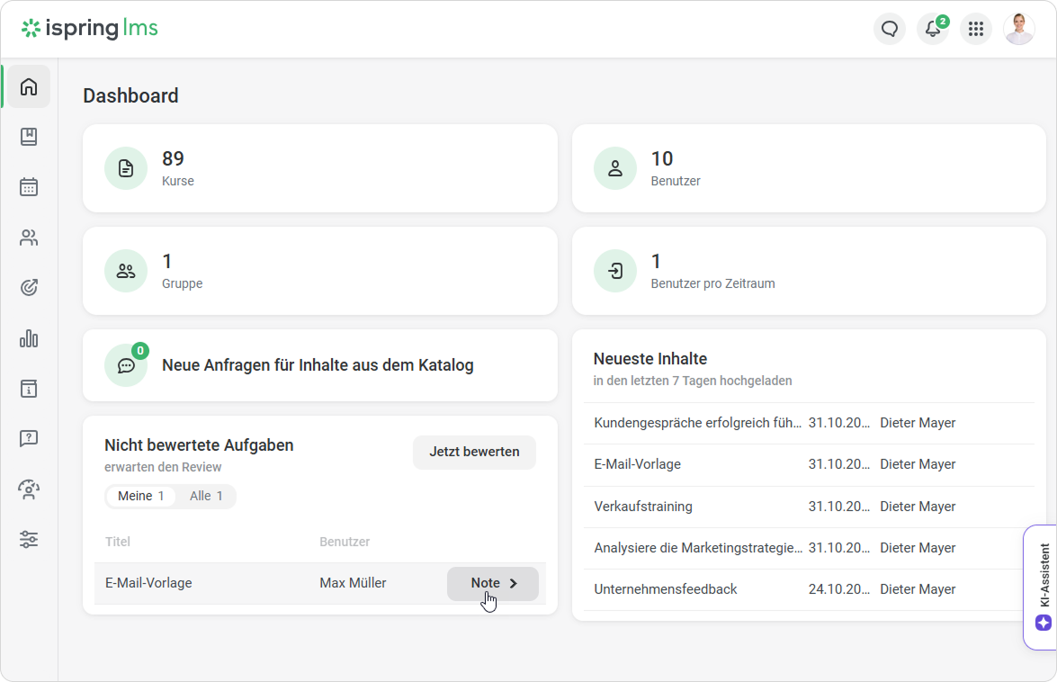The image size is (1057, 682).
Task: Open the 89 Kurse statistics card
Action: [319, 168]
